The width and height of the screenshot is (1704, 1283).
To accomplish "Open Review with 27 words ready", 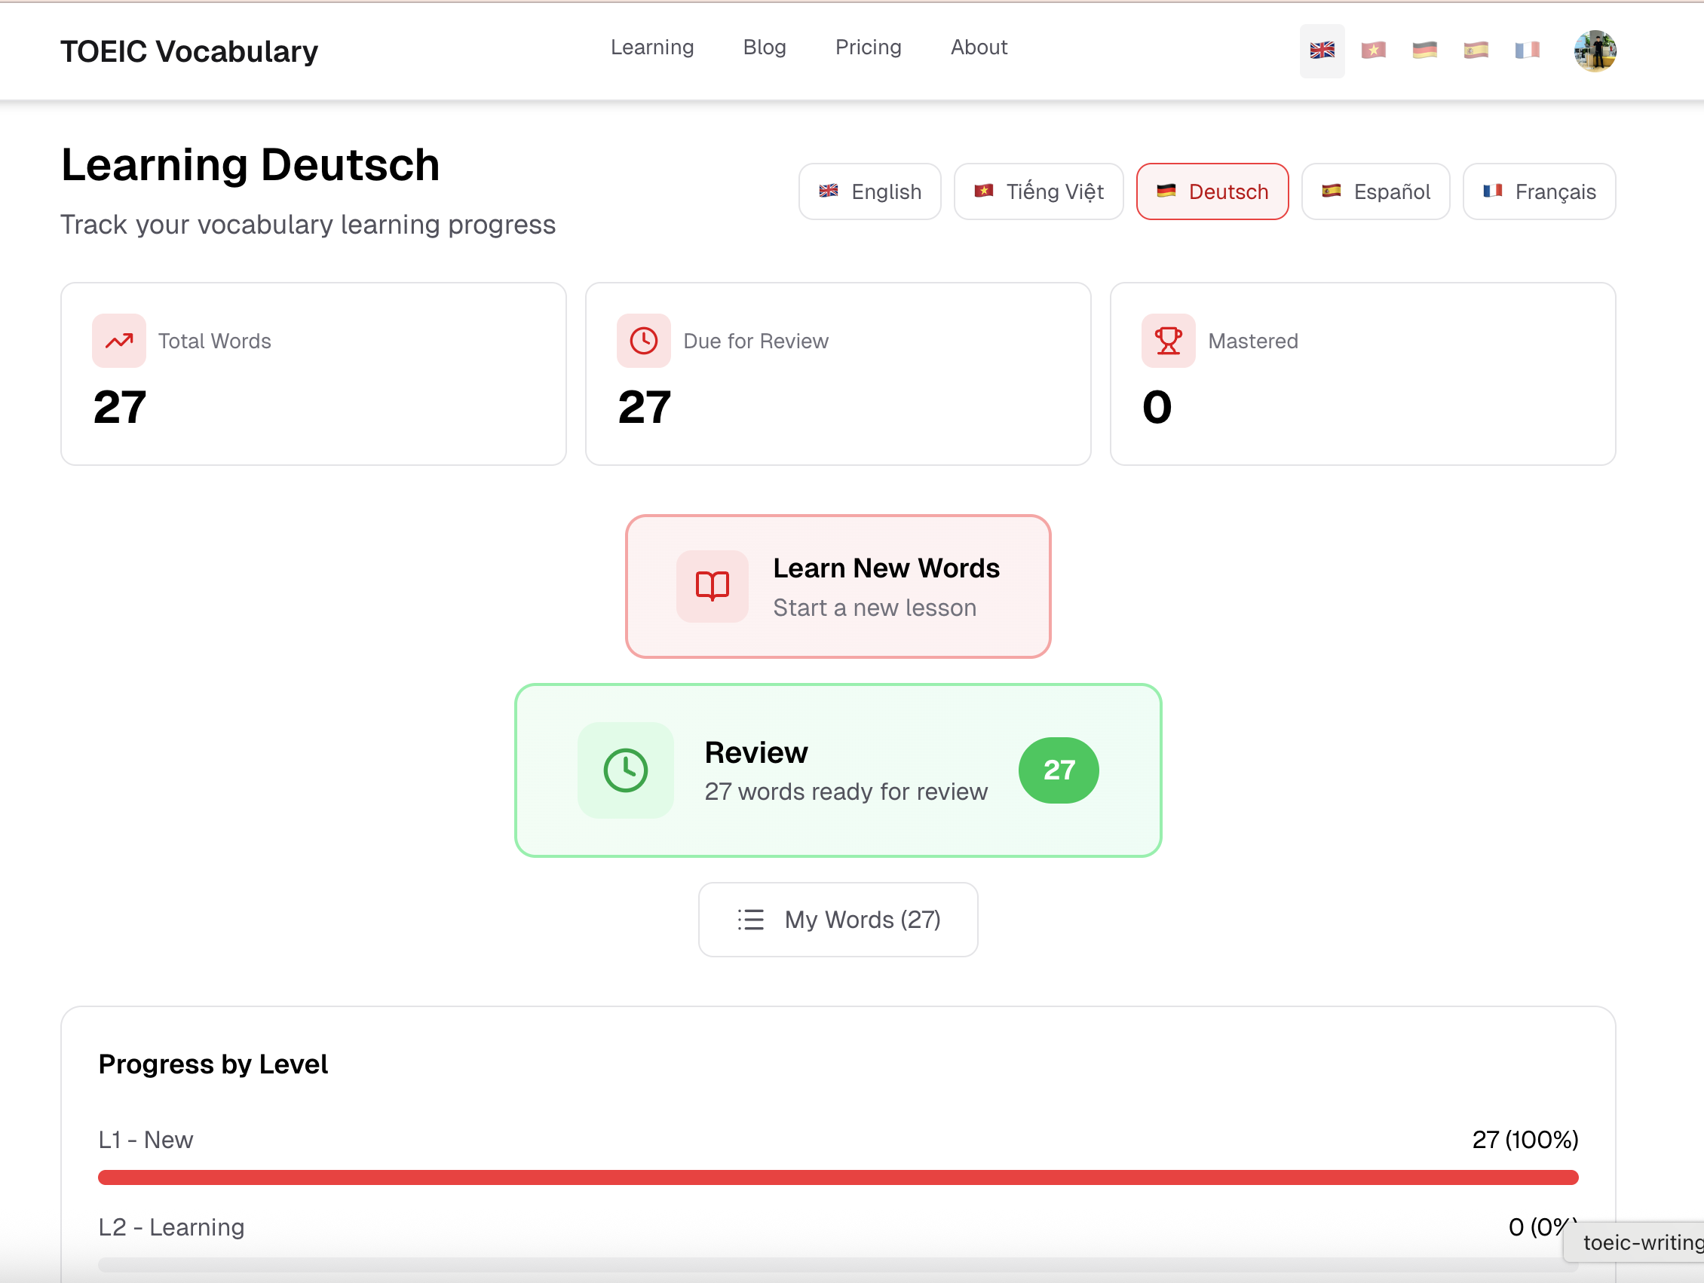I will (x=838, y=770).
